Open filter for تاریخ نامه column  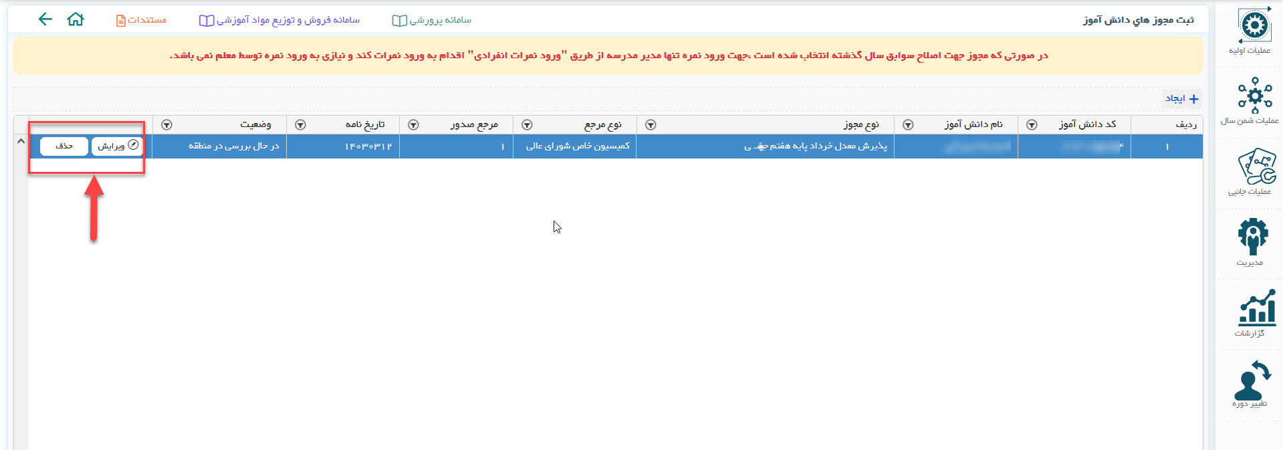click(300, 125)
